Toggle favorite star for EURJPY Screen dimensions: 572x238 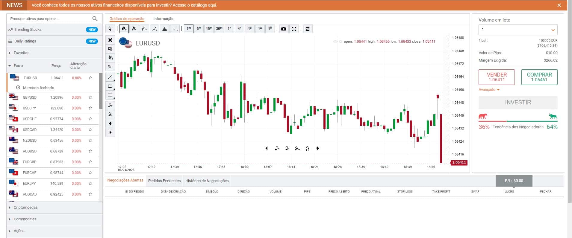coord(90,183)
